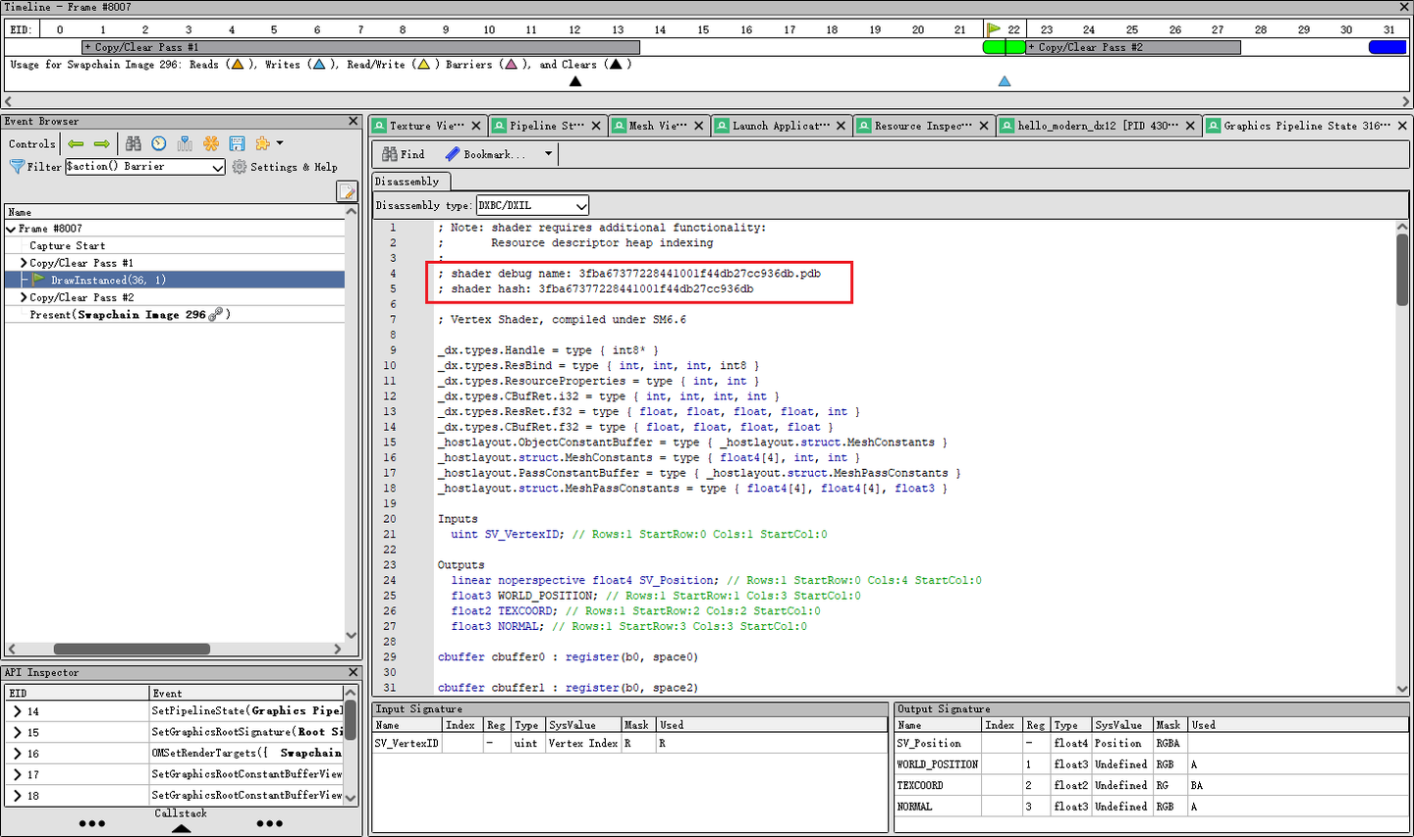
Task: Step to next action with right green arrow
Action: coord(101,144)
